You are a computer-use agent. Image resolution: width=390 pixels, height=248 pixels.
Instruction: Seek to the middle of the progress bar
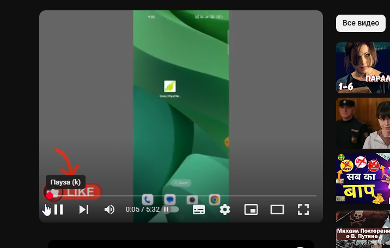point(181,196)
